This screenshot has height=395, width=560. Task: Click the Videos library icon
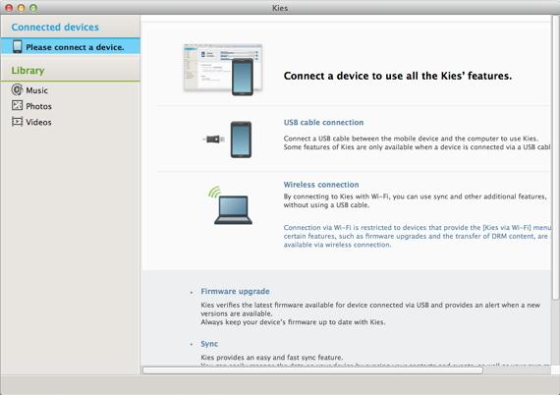pyautogui.click(x=17, y=122)
